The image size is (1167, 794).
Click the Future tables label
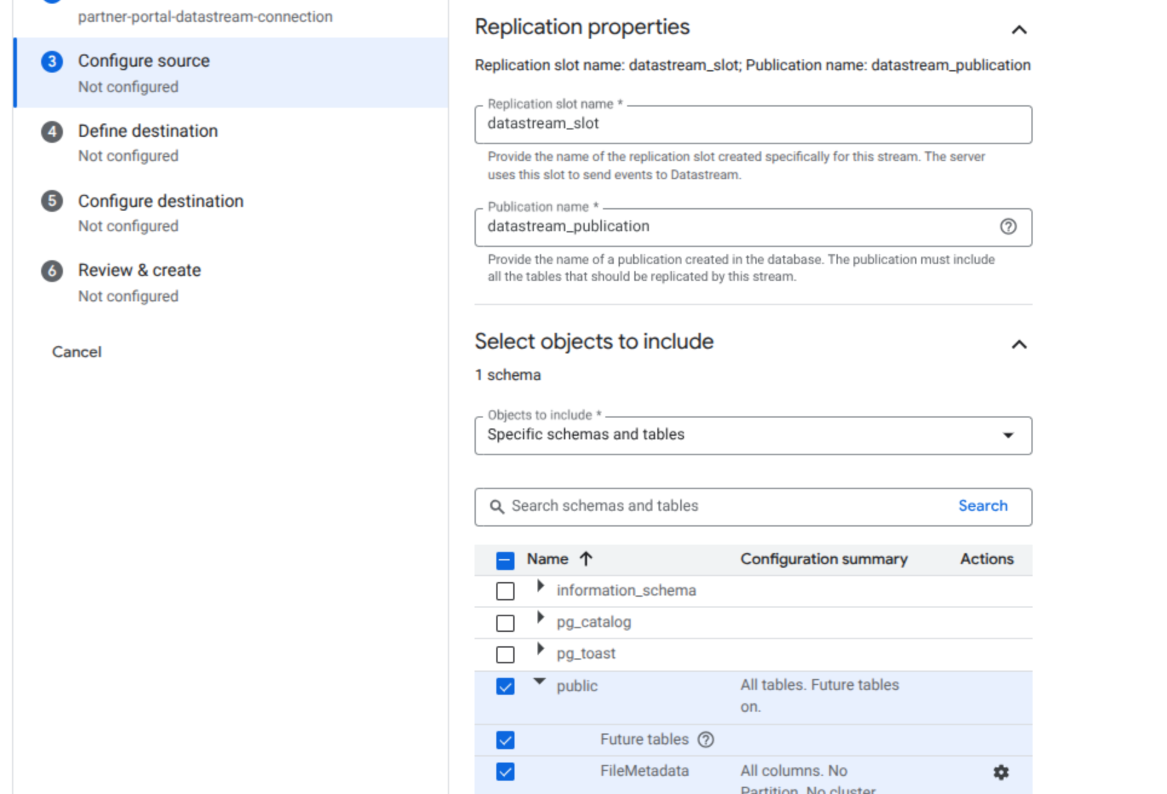645,739
